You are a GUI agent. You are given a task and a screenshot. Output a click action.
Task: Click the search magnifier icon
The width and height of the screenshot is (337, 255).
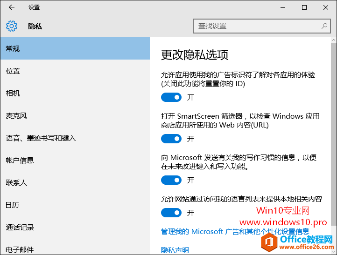(x=324, y=26)
